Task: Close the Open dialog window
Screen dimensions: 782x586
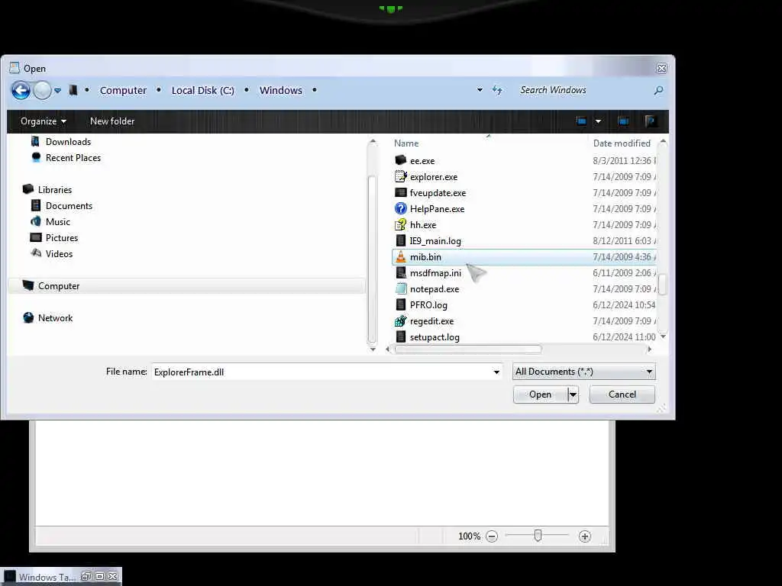Action: pos(661,68)
